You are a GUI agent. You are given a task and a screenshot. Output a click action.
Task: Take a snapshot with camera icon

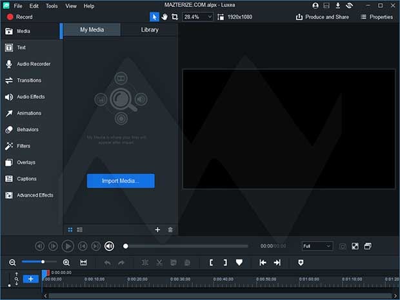343,246
